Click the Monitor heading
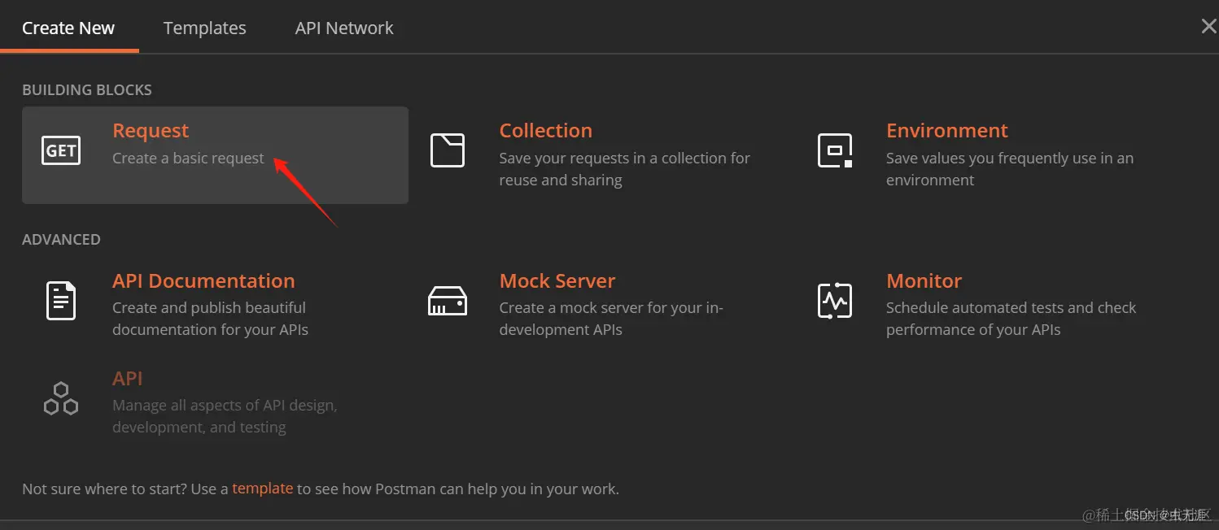1219x530 pixels. [x=924, y=280]
